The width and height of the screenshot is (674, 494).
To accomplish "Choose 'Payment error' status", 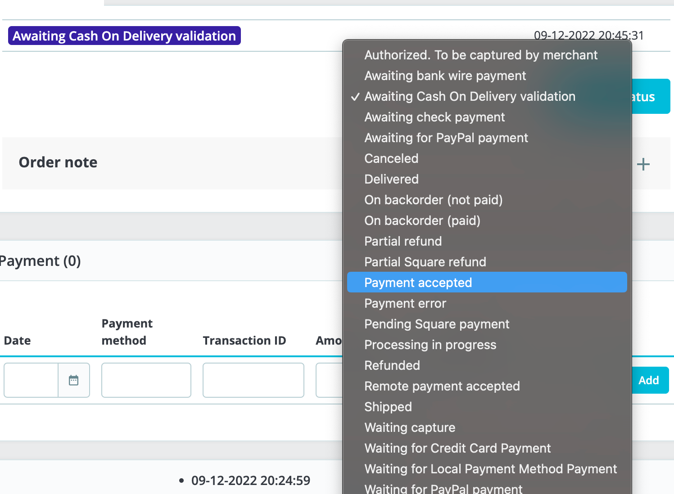I will coord(405,303).
